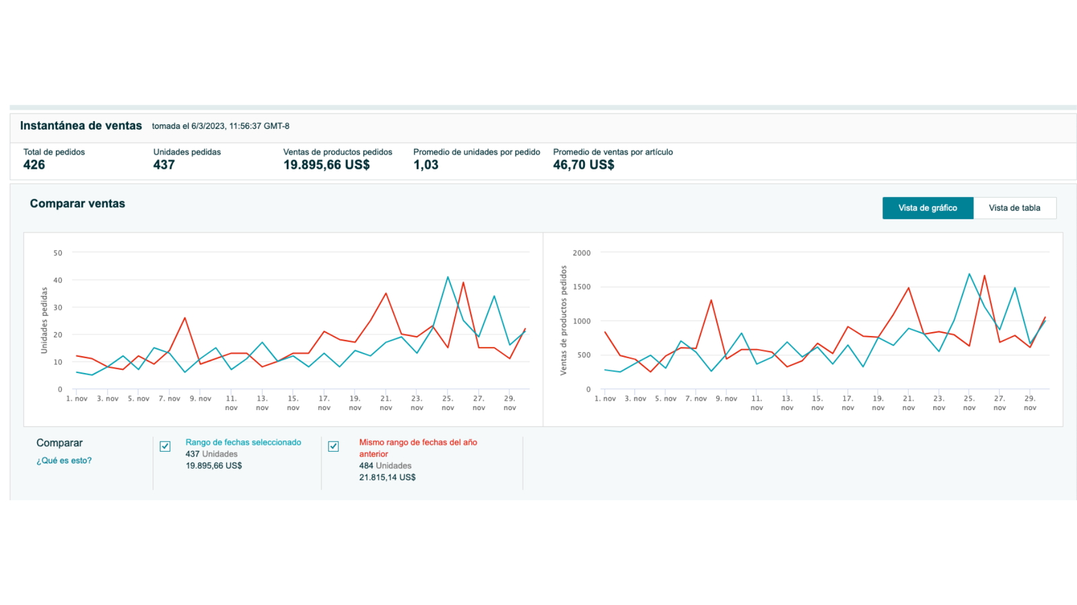Click the Promedio de unidades por pedido value
Viewport: 1077px width, 605px height.
pyautogui.click(x=425, y=165)
